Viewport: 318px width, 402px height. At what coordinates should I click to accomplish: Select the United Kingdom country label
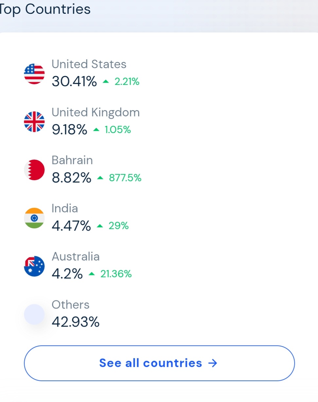[96, 112]
